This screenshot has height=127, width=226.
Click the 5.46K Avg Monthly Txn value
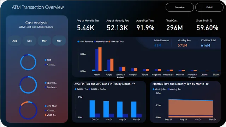coord(85,28)
